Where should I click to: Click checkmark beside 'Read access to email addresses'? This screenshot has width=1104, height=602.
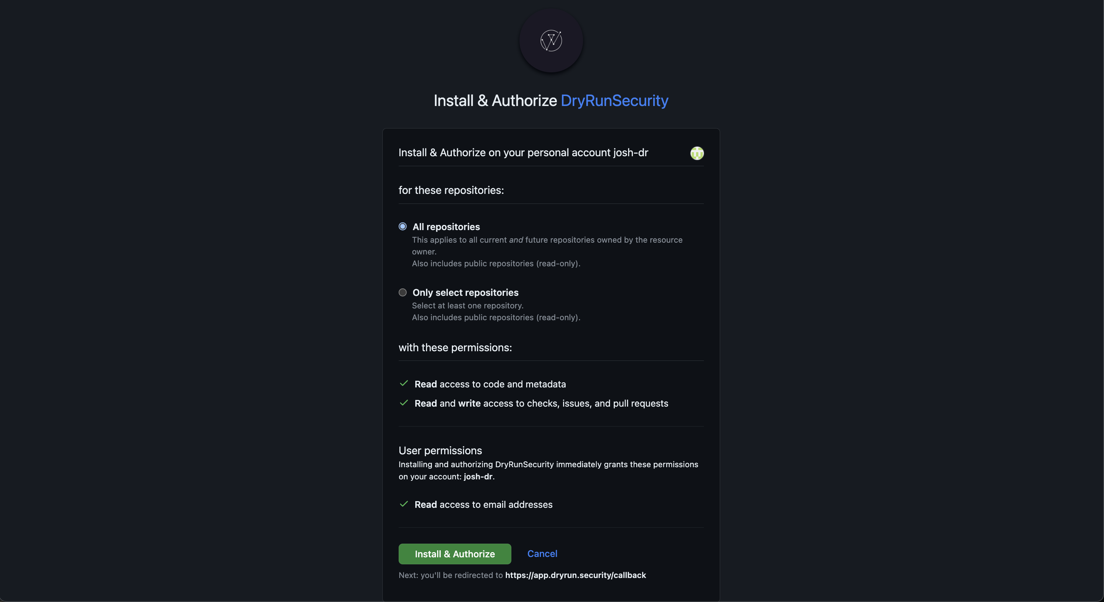point(403,504)
